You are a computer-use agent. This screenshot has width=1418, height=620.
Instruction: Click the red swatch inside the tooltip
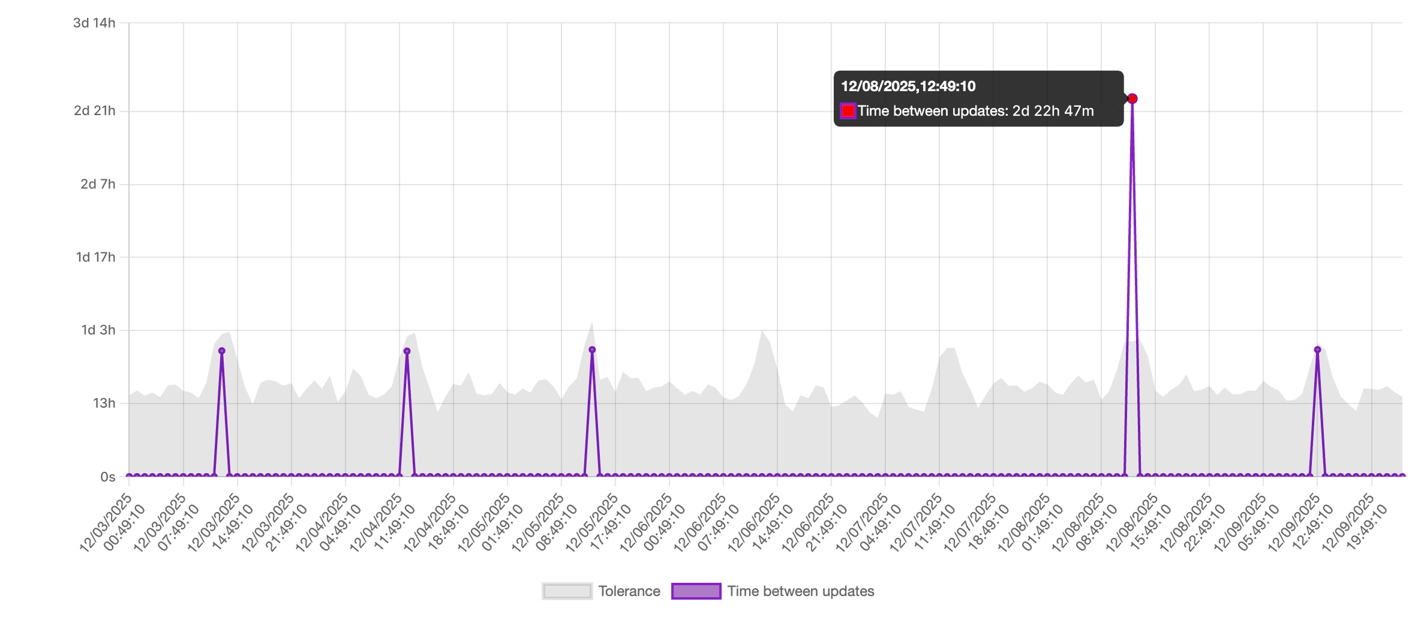[848, 111]
